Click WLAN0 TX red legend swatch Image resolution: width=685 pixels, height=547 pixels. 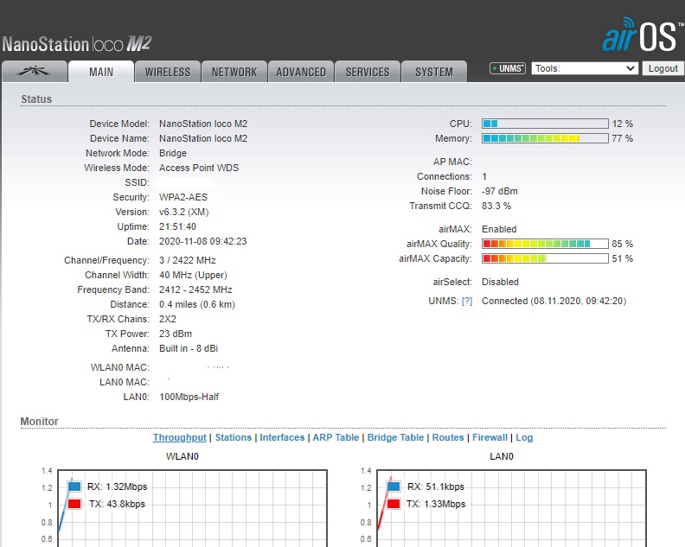tap(74, 504)
